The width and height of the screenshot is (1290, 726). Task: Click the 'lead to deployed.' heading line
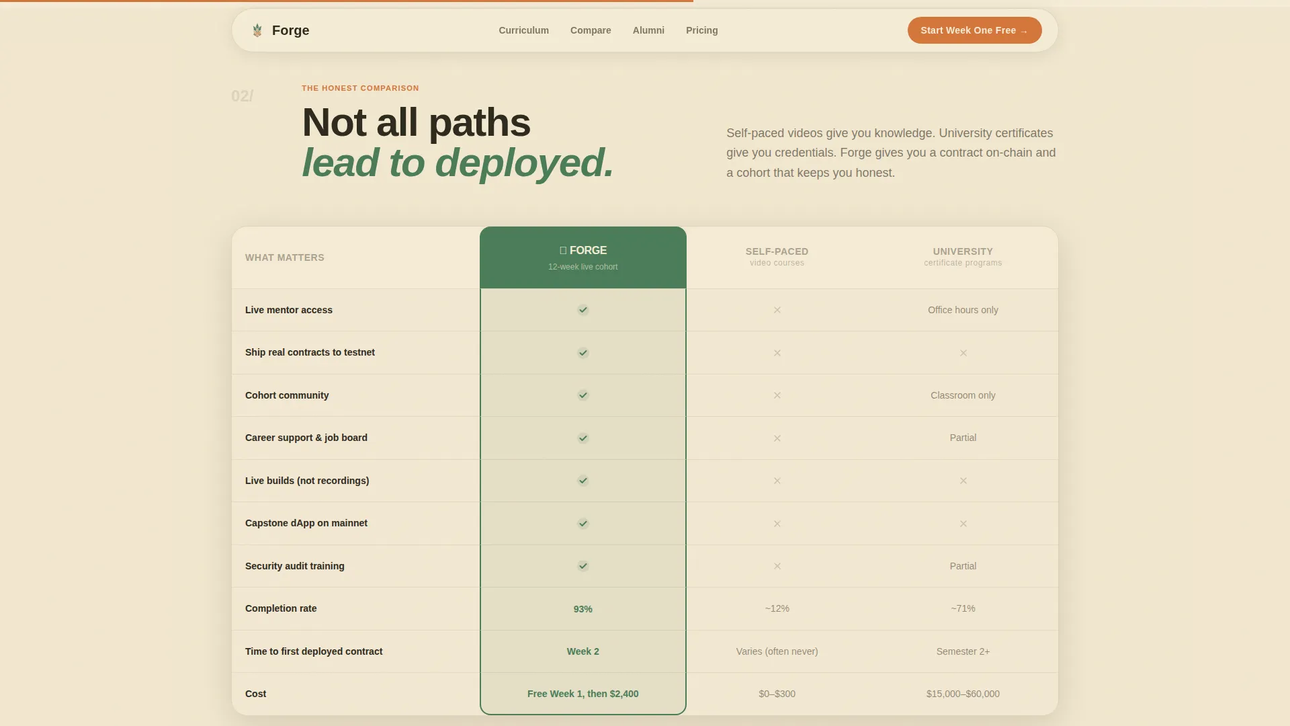[x=458, y=163]
